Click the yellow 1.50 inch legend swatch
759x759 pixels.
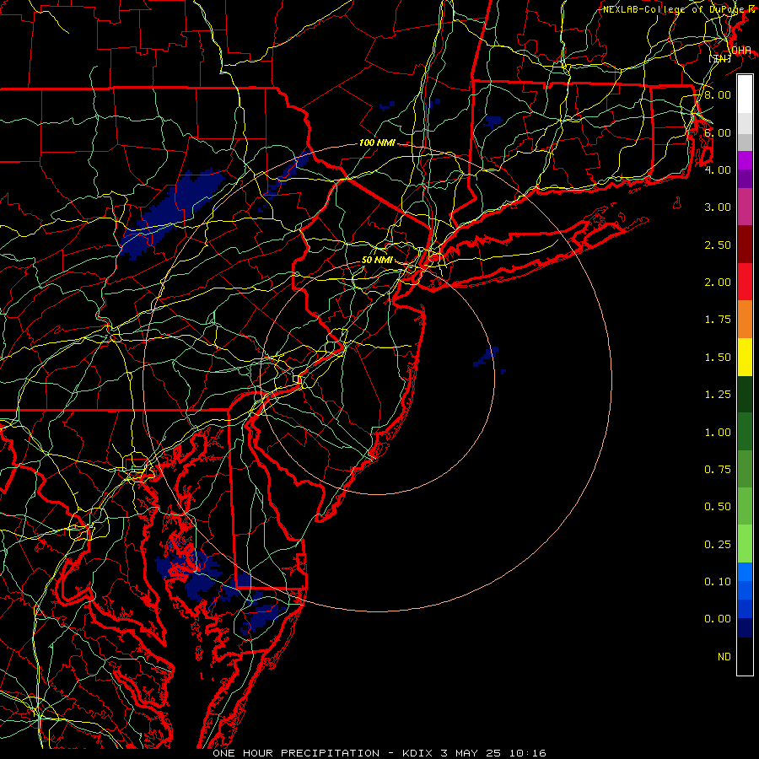pyautogui.click(x=745, y=358)
